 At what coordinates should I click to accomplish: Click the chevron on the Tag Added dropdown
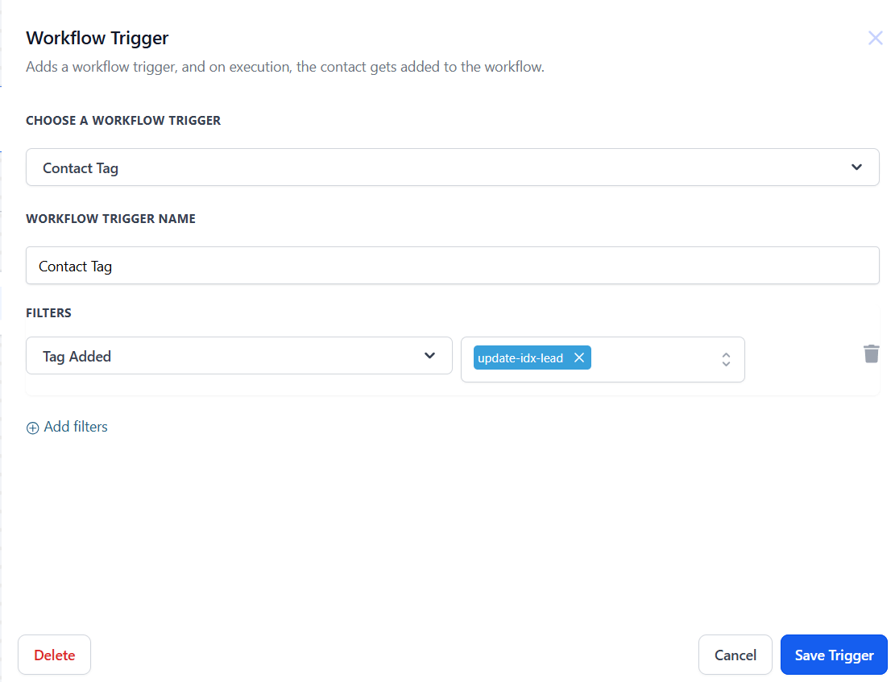(x=430, y=356)
